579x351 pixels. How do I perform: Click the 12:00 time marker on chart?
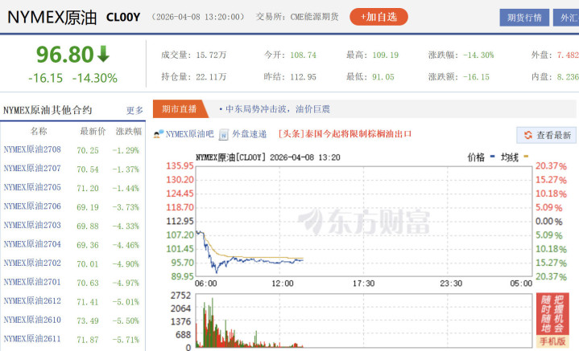(283, 283)
